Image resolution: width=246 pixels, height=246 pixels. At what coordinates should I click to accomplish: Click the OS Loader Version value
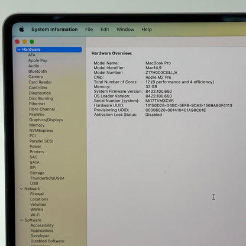coord(158,96)
